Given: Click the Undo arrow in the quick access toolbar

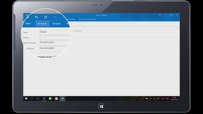Looking at the screenshot, I should point(36,17).
